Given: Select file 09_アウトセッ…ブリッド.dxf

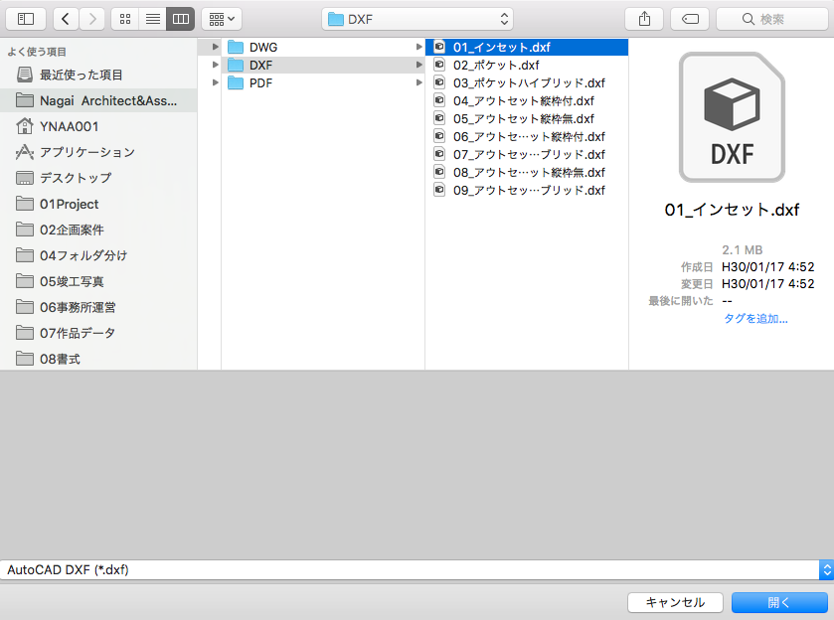Looking at the screenshot, I should 527,191.
